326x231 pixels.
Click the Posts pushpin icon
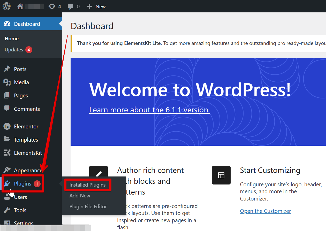(7, 69)
